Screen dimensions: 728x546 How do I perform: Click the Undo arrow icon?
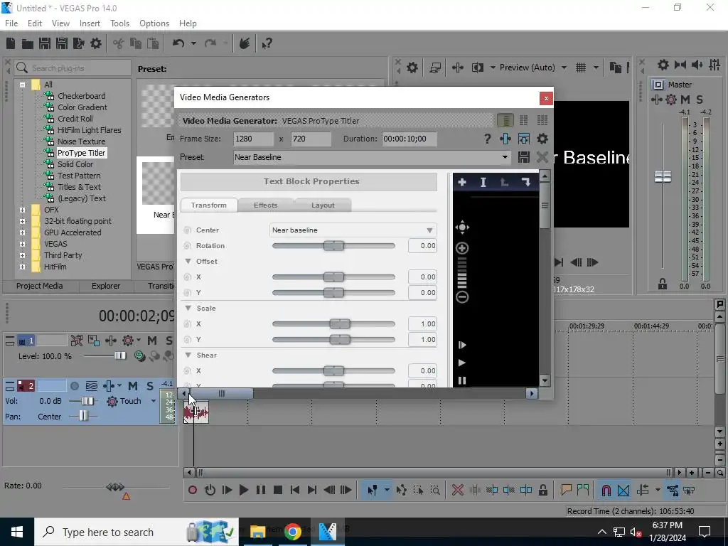(x=178, y=43)
